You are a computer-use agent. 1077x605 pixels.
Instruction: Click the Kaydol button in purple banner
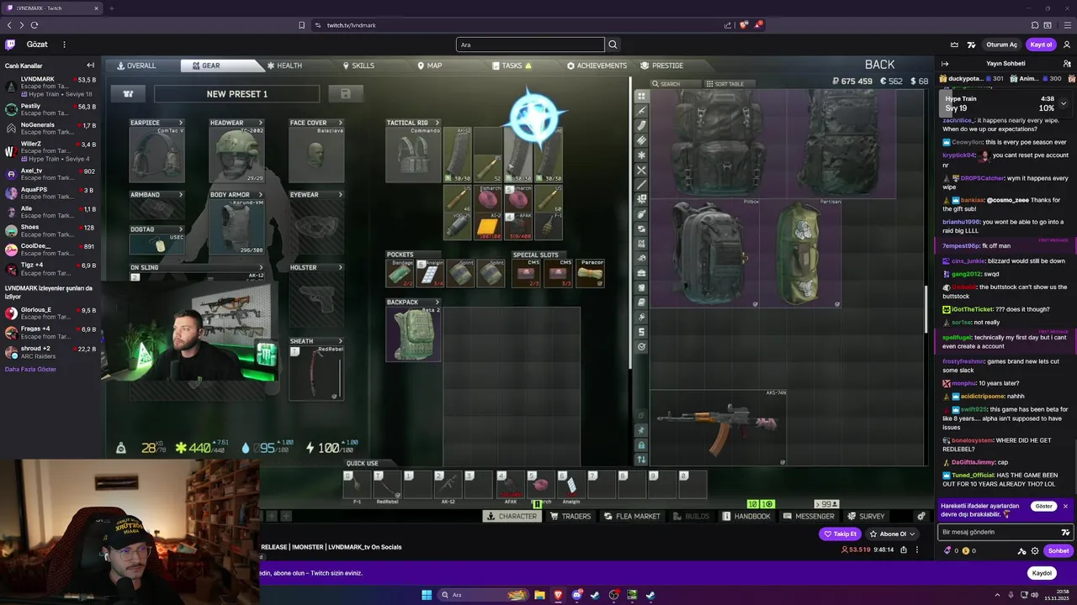click(1042, 573)
